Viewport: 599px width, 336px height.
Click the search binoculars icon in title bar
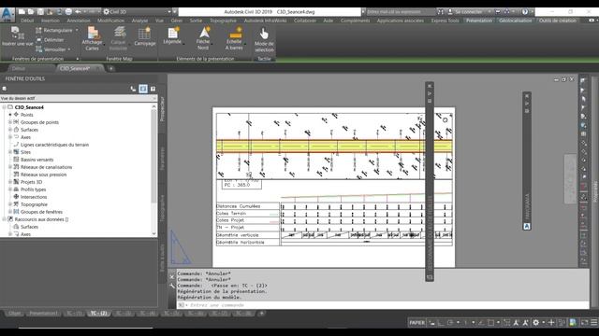point(441,12)
